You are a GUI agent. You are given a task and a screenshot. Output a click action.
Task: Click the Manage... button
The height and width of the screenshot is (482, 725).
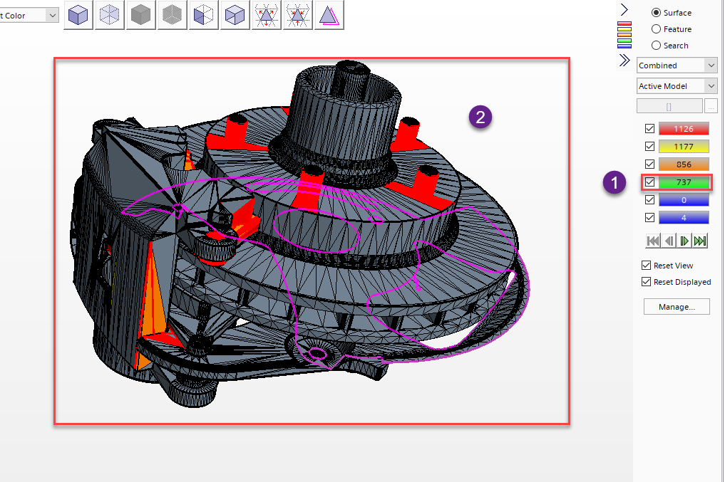(x=677, y=307)
